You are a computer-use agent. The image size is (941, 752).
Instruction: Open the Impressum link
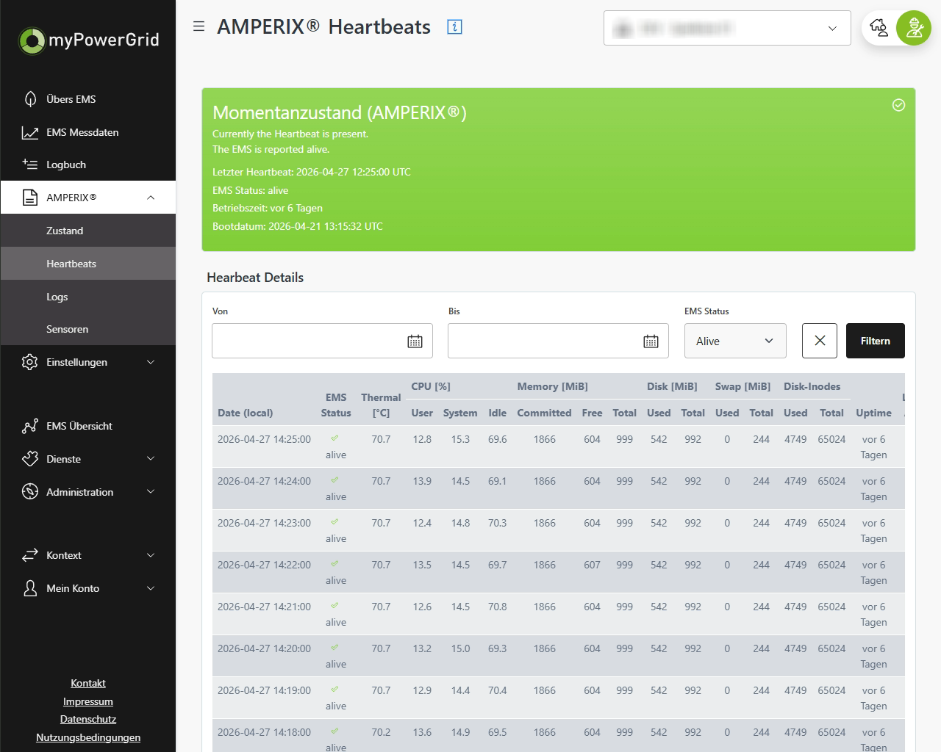(88, 701)
